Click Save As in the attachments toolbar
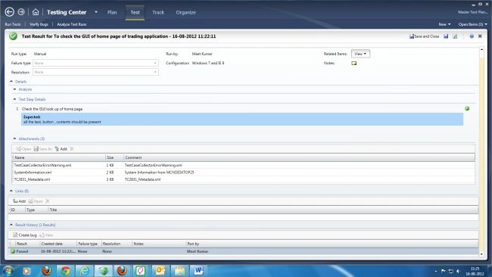The image size is (492, 277). [x=43, y=148]
